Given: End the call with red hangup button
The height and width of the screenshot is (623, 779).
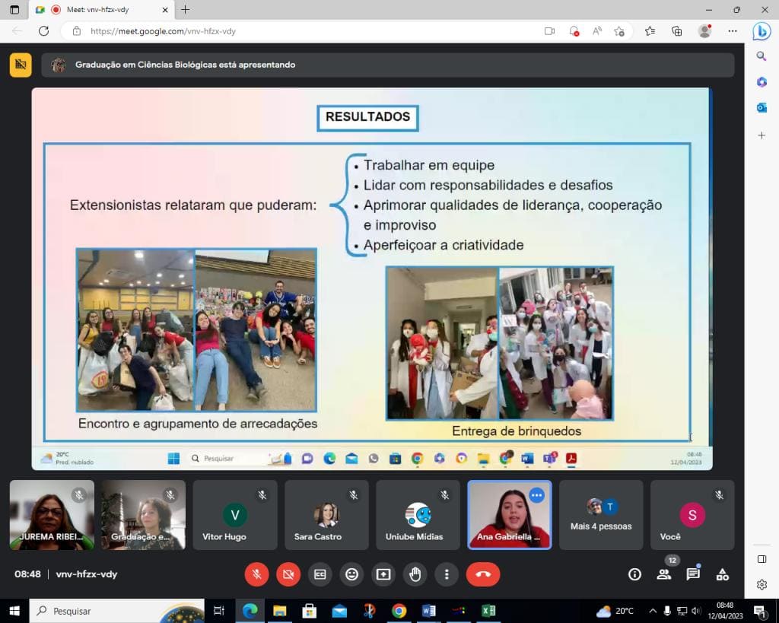Looking at the screenshot, I should tap(483, 574).
